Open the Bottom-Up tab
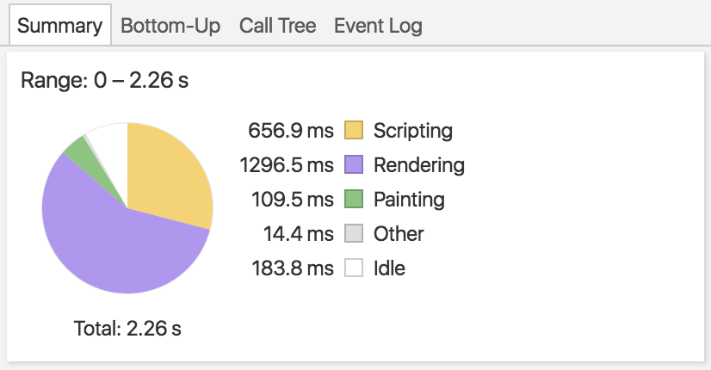The width and height of the screenshot is (711, 370). pos(170,25)
